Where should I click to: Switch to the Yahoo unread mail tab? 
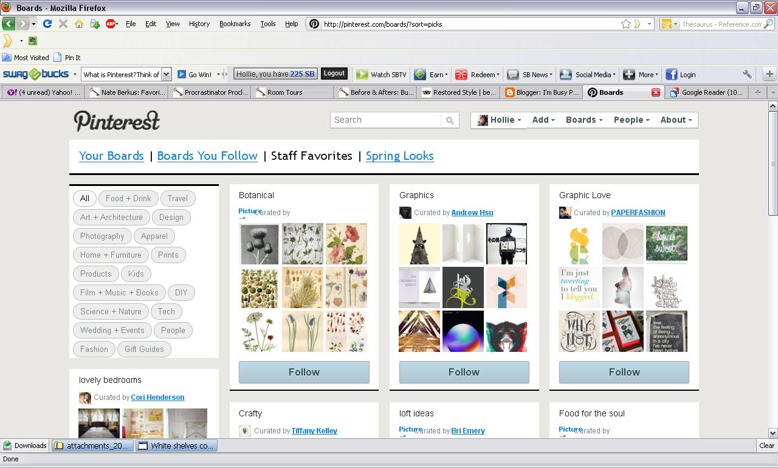pyautogui.click(x=44, y=92)
